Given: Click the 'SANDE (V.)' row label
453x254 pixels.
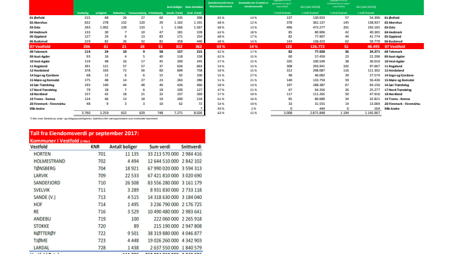Looking at the screenshot, I should pos(44,198).
